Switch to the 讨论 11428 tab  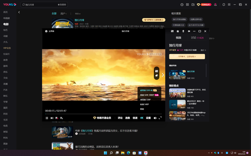tap(197, 38)
